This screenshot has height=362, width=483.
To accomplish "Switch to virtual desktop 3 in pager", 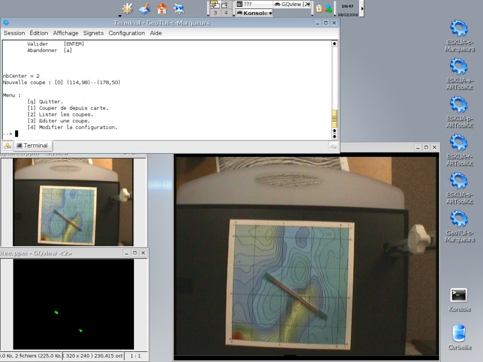I will 216,13.
